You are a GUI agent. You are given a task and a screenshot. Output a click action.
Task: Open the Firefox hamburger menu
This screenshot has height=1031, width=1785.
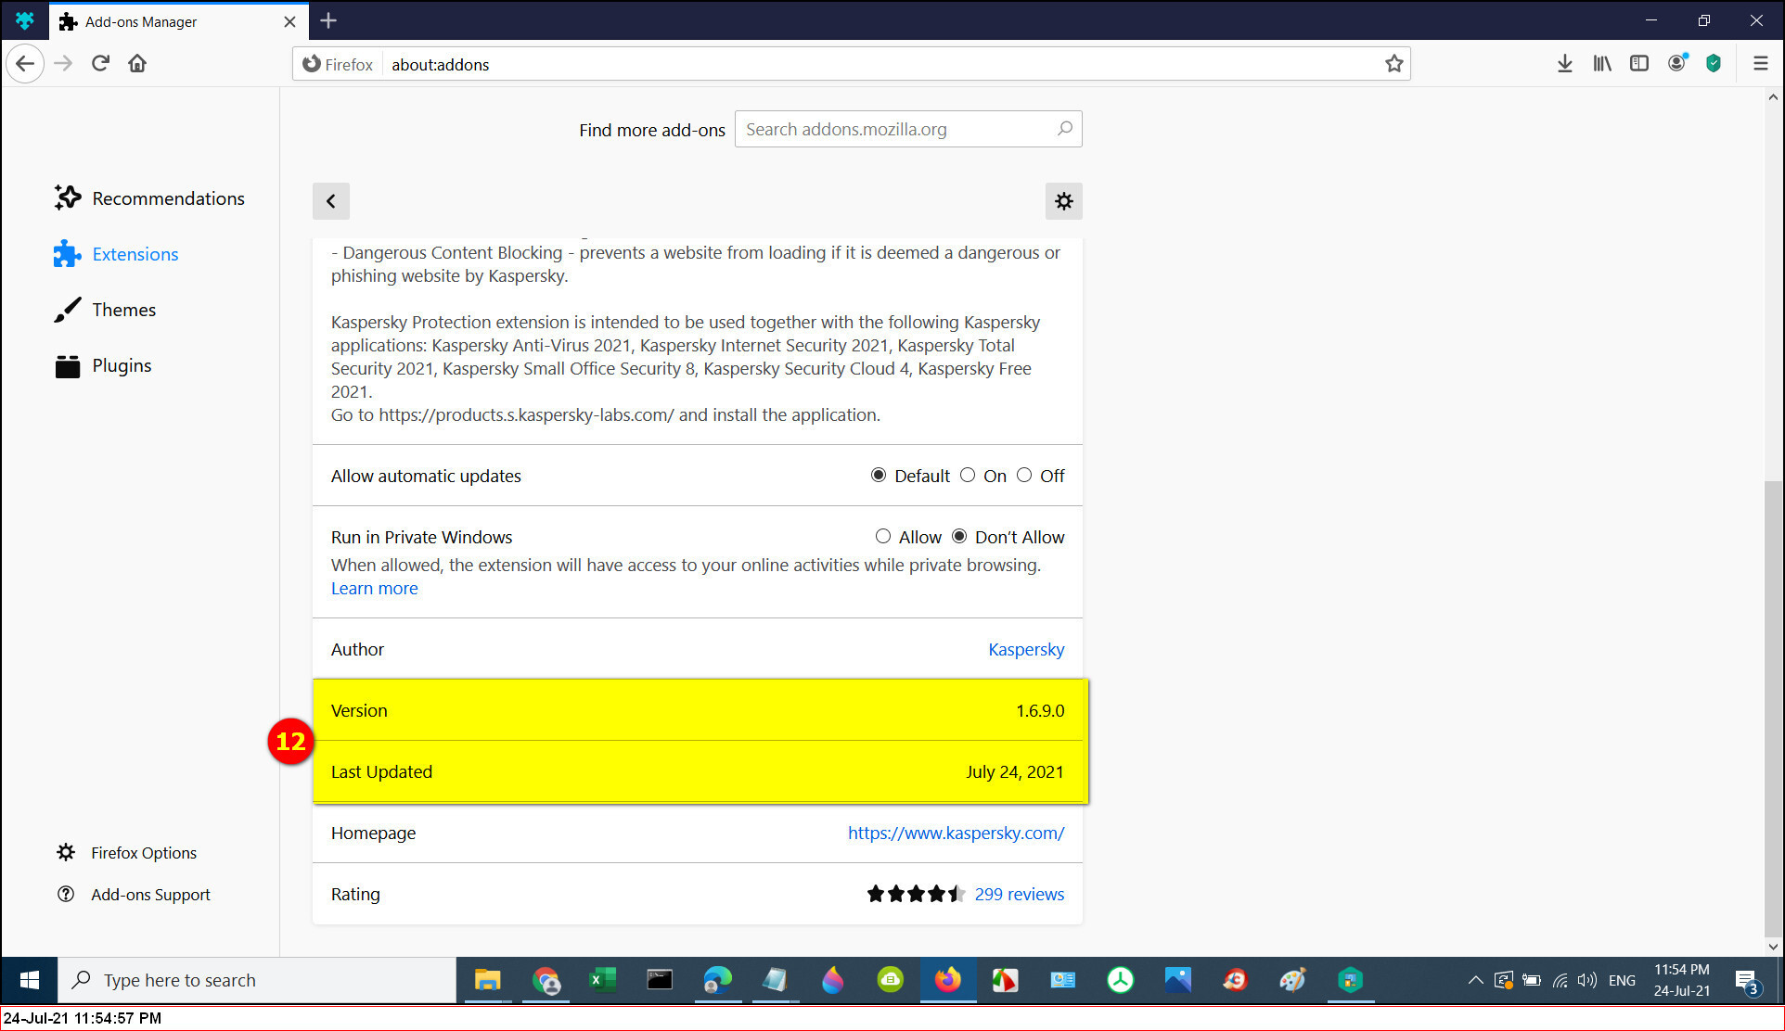pos(1760,64)
